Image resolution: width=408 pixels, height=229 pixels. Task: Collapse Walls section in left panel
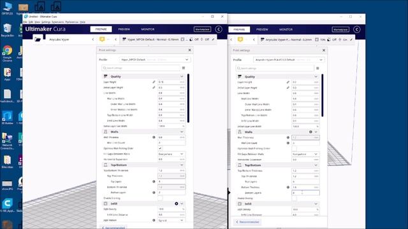182,132
